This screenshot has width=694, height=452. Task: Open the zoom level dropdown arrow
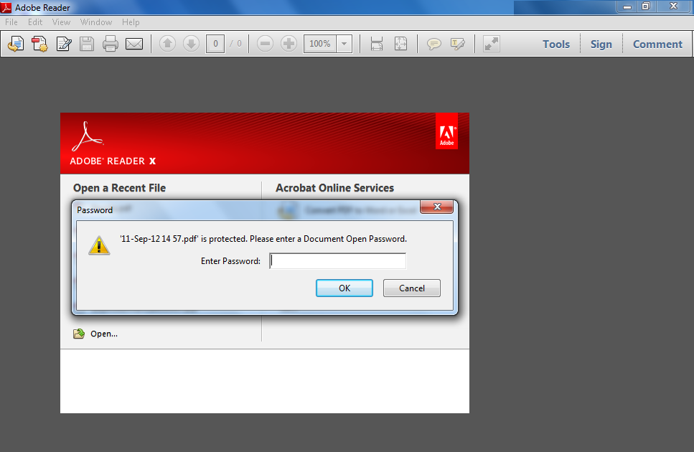[344, 44]
